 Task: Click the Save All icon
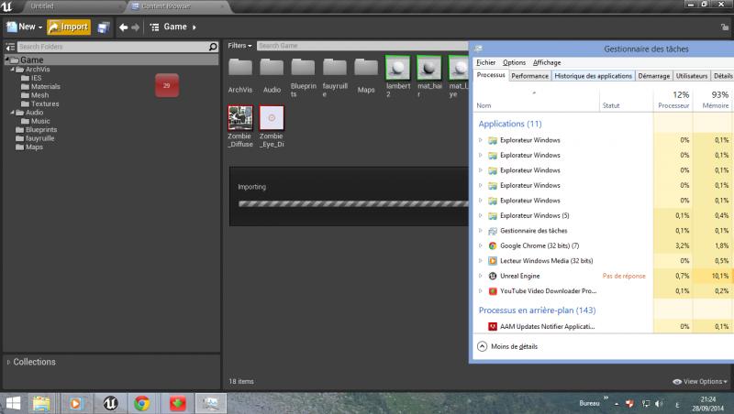pyautogui.click(x=104, y=27)
